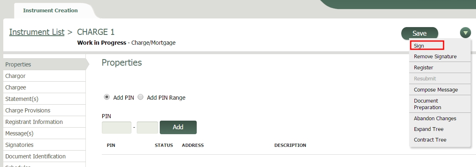Select the Add PIN Range radio button
Image resolution: width=476 pixels, height=167 pixels.
(x=140, y=97)
